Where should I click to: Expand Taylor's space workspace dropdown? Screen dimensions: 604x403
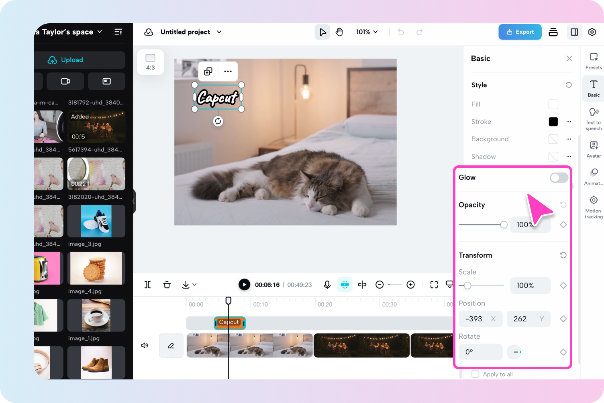click(x=100, y=32)
